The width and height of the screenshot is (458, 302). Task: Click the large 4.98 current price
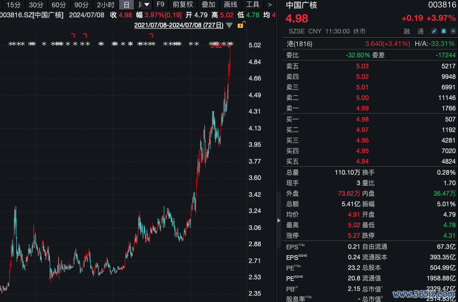(297, 18)
